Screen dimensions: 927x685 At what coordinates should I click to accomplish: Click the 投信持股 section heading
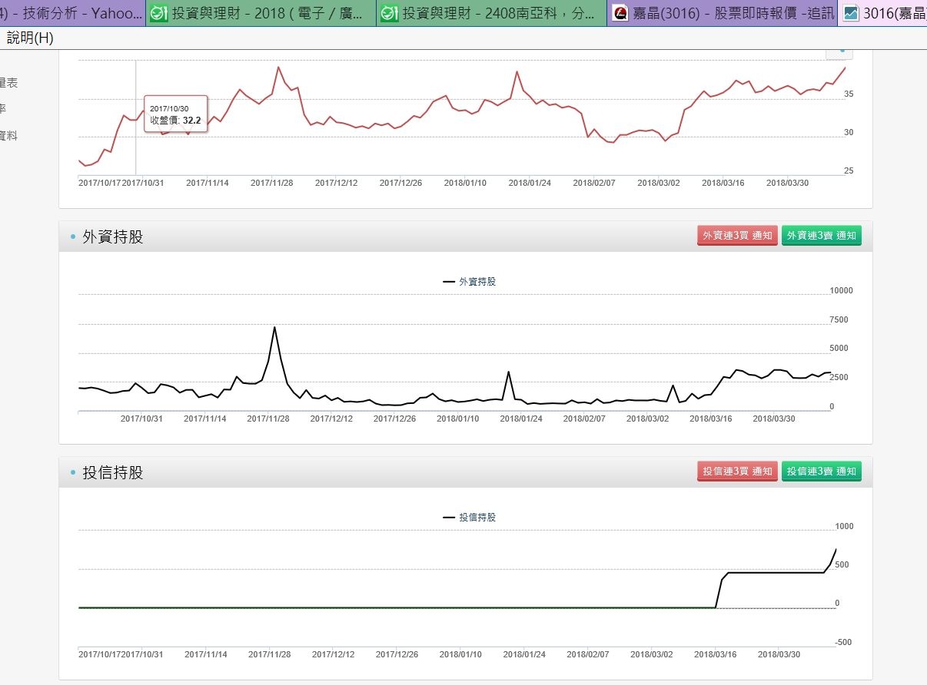tap(113, 472)
